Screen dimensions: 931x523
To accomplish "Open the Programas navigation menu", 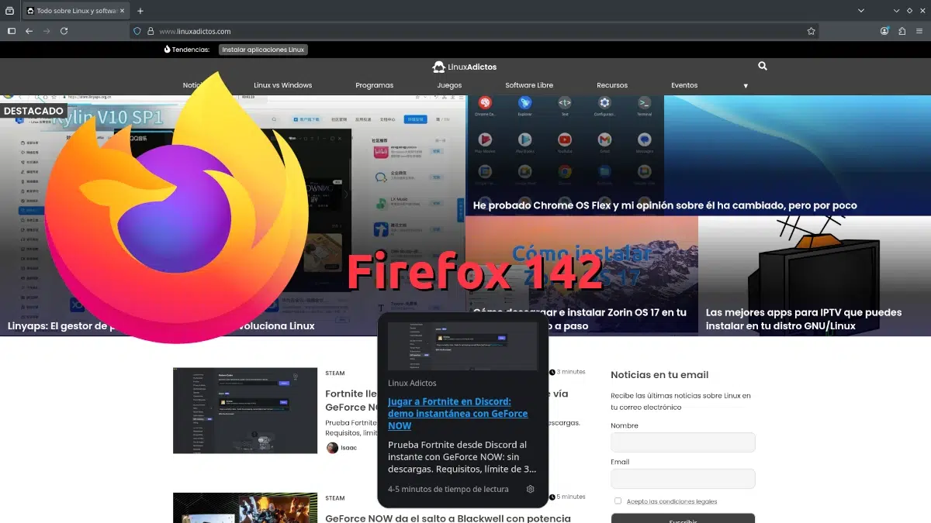I will click(375, 85).
